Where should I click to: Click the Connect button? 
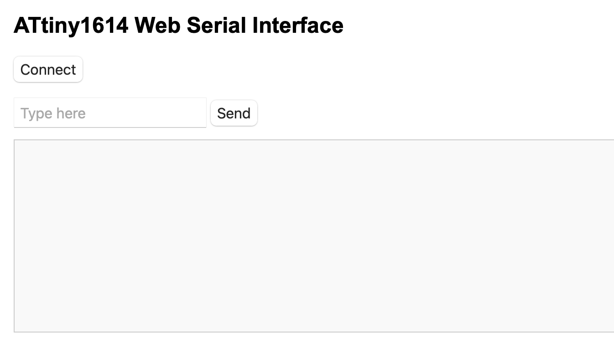click(x=48, y=70)
